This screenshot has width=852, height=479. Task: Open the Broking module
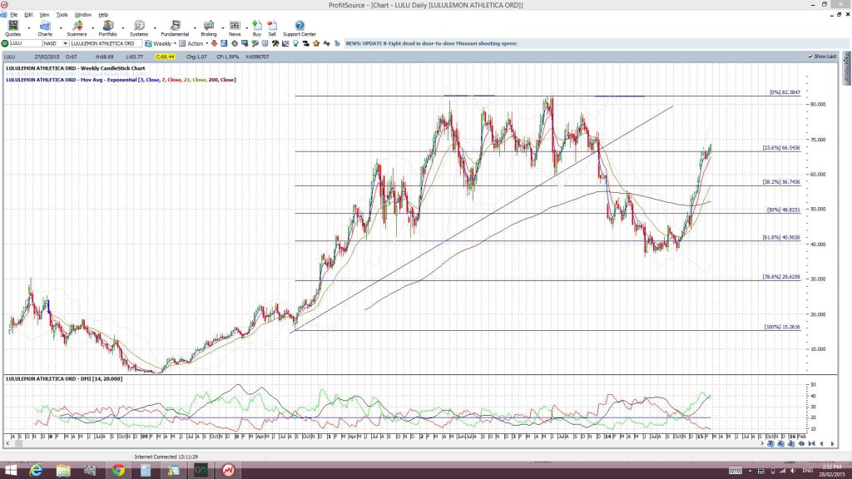(x=209, y=28)
